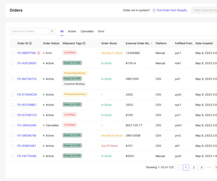The width and height of the screenshot is (217, 181).
Task: Switch to the Active tab
Action: click(72, 32)
